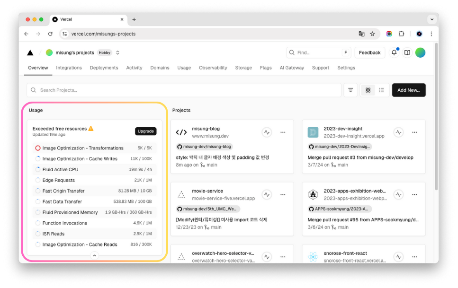
Task: Open the notifications bell
Action: point(394,52)
